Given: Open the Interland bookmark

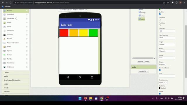Looking at the screenshot, I should (x=6, y=6).
